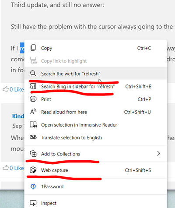The width and height of the screenshot is (175, 208).
Task: Click the Copy link to highlight icon
Action: click(x=33, y=60)
